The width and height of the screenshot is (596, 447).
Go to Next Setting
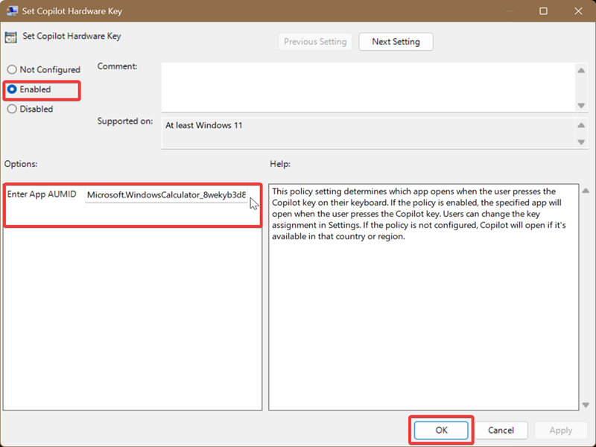(x=396, y=42)
